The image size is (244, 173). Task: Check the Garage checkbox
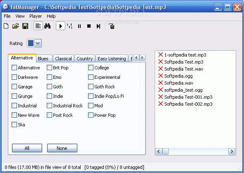(14, 87)
